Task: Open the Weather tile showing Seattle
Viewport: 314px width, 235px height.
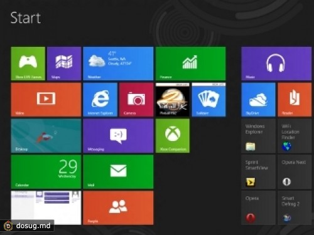Action: click(x=118, y=63)
